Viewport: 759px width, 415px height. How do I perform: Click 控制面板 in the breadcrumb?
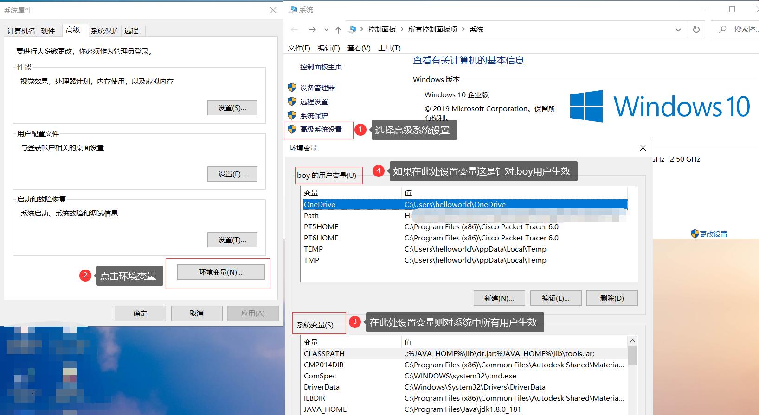tap(382, 29)
